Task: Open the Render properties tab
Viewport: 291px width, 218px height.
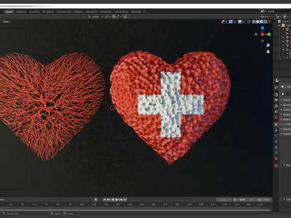Action: [x=276, y=94]
